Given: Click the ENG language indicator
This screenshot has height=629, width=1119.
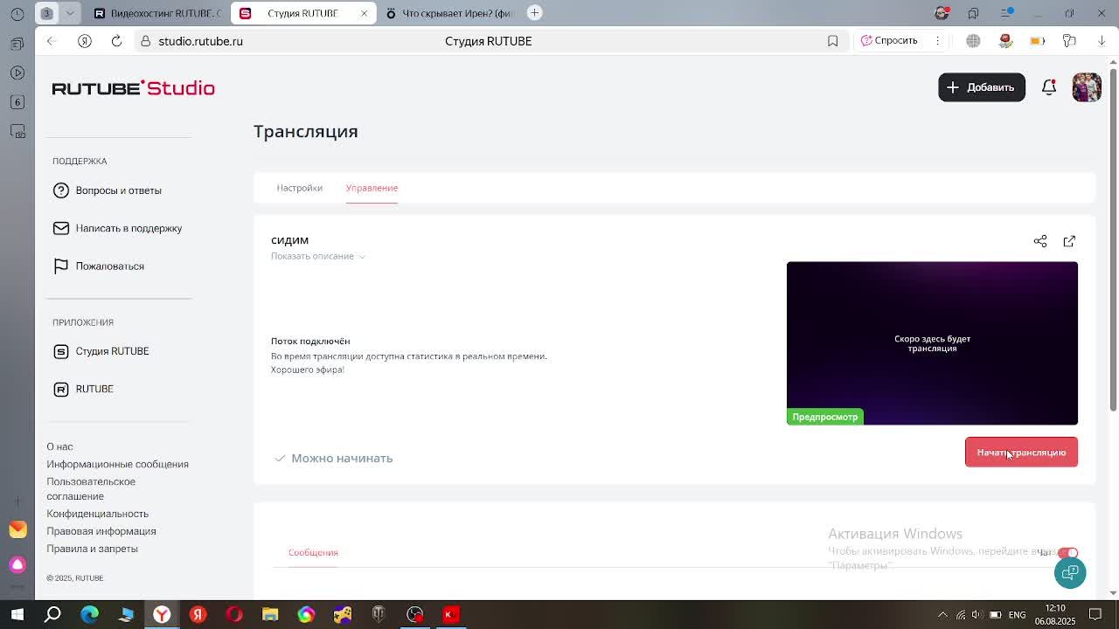Looking at the screenshot, I should tap(1017, 615).
